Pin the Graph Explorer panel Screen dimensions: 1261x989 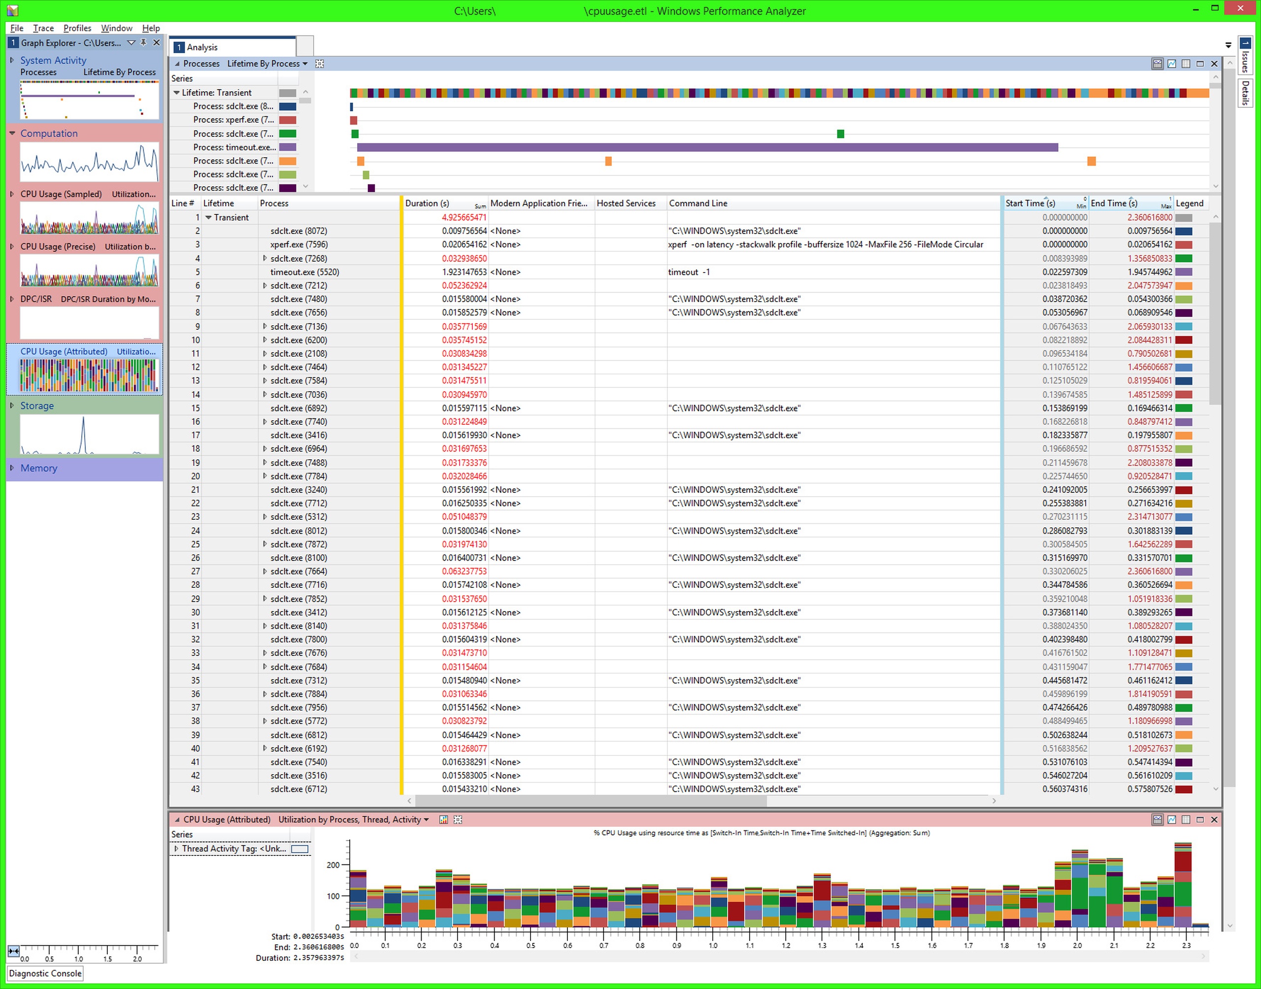[x=143, y=42]
